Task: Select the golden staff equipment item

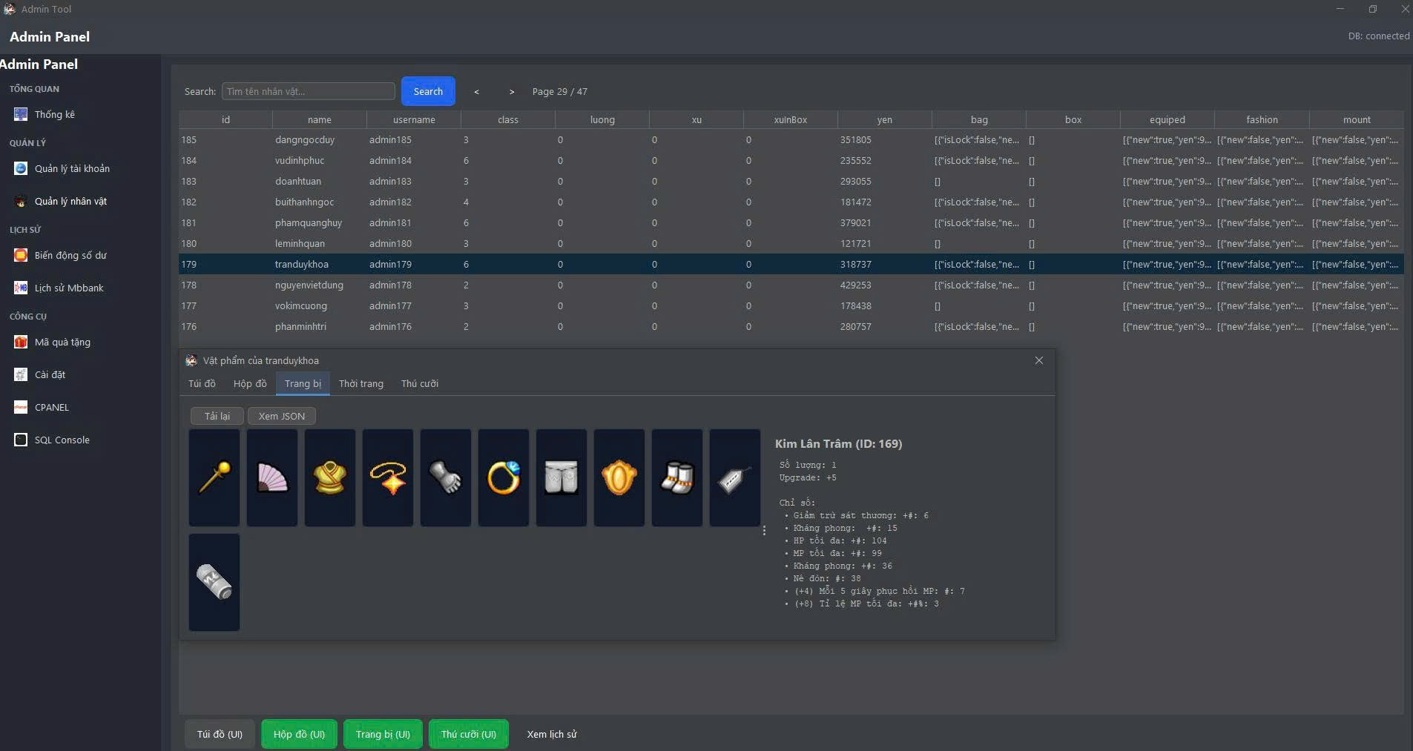Action: click(x=214, y=477)
